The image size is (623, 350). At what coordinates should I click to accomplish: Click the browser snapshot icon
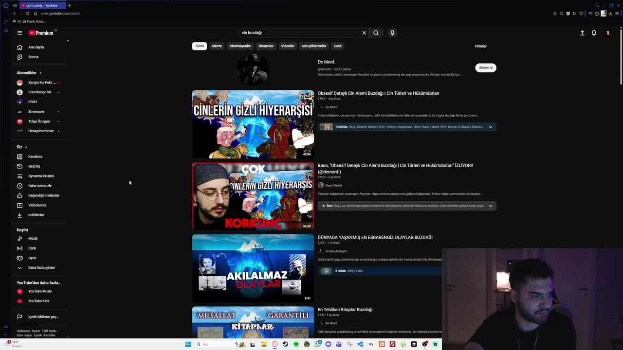pyautogui.click(x=561, y=13)
